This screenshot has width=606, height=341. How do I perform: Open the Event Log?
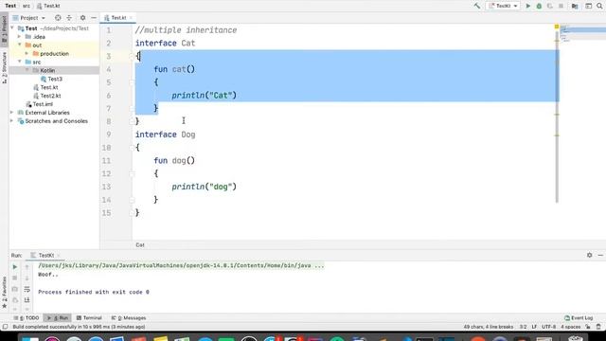(579, 318)
